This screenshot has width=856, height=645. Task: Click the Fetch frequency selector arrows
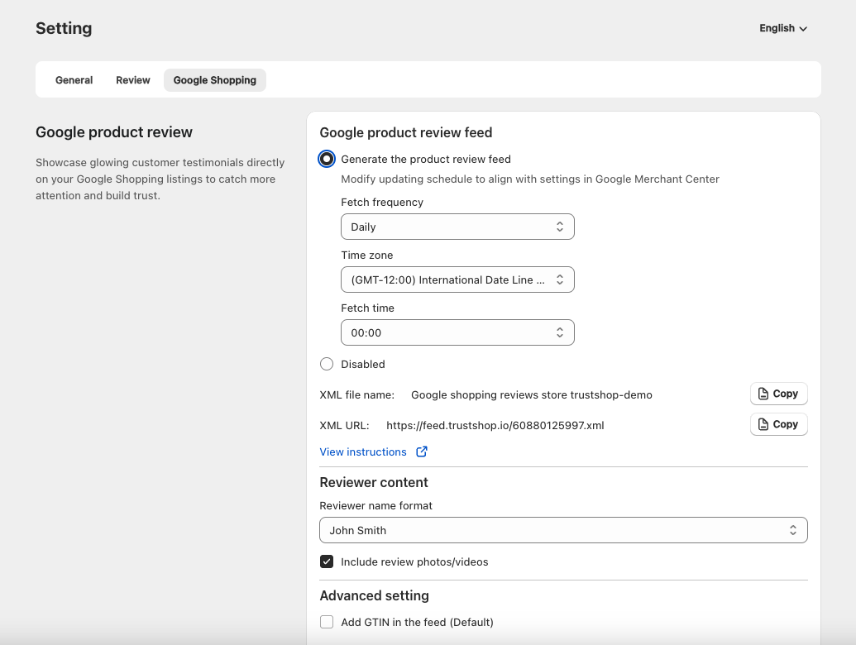[x=560, y=227]
